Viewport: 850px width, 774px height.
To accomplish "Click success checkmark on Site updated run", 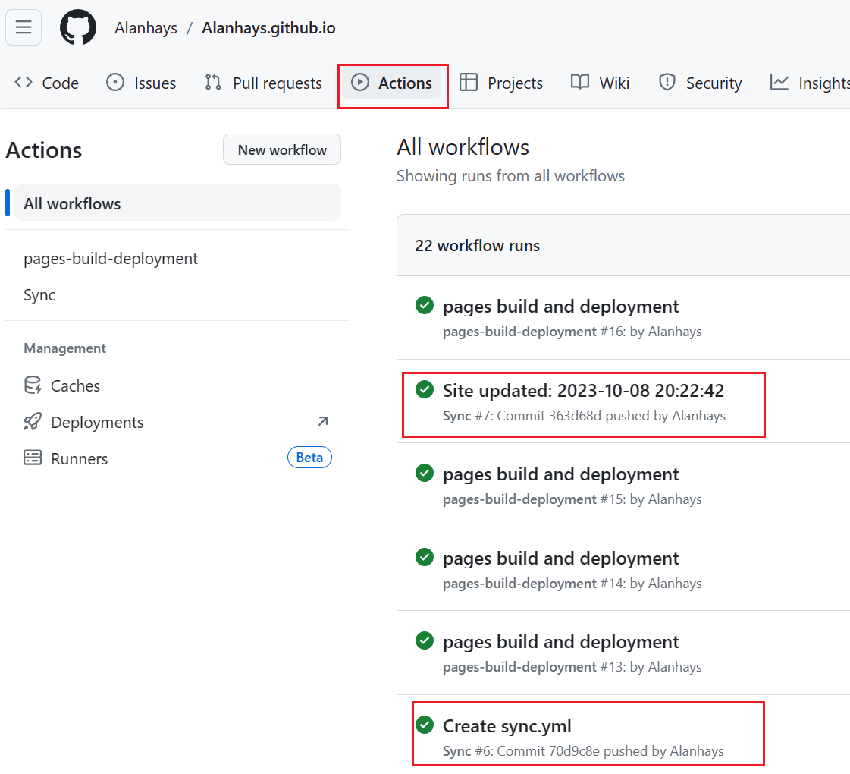I will pos(425,390).
